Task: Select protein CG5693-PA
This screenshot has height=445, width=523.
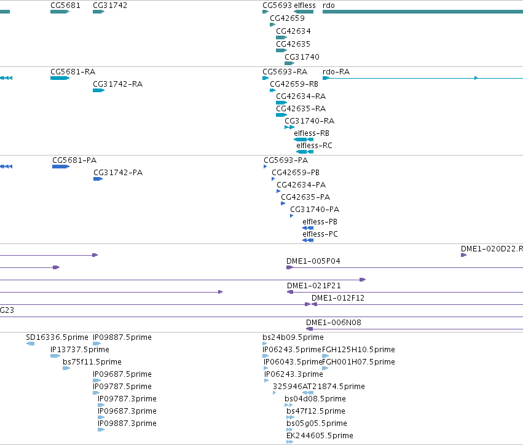Action: click(286, 160)
